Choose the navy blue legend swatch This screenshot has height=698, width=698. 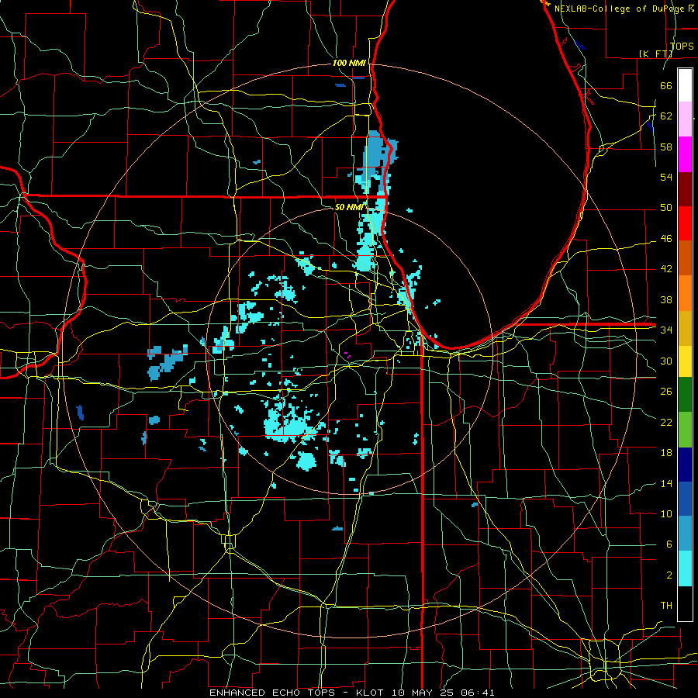(685, 465)
